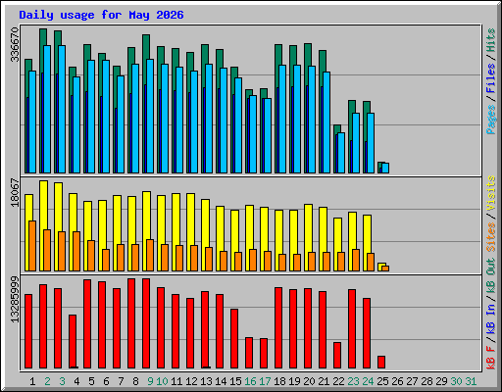502x392 pixels.
Task: Click the orange sites bar for day 1
Action: [x=32, y=246]
